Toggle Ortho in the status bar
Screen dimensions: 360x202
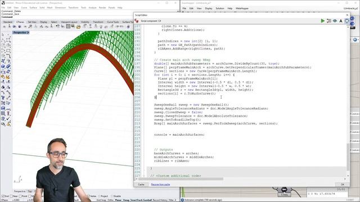point(110,200)
